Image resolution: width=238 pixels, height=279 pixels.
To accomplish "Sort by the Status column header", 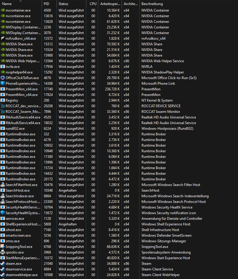I will tap(72, 4).
